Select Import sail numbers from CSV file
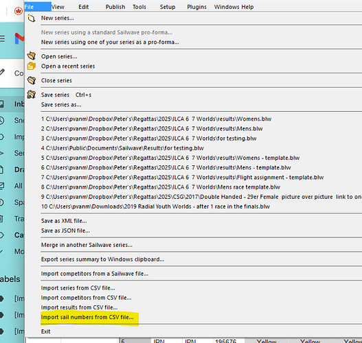Image resolution: width=362 pixels, height=343 pixels. [87, 317]
